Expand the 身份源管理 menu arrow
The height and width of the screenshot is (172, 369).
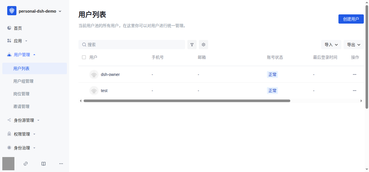tap(38, 120)
